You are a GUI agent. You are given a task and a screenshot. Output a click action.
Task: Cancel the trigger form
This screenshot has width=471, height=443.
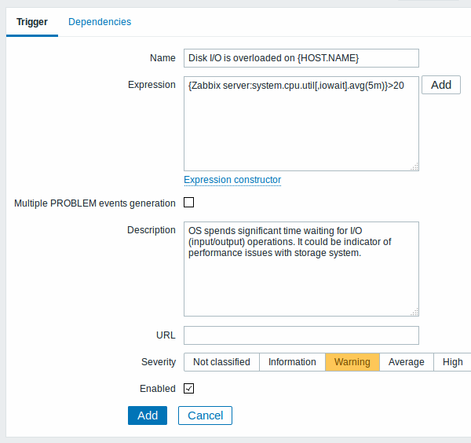tap(205, 416)
